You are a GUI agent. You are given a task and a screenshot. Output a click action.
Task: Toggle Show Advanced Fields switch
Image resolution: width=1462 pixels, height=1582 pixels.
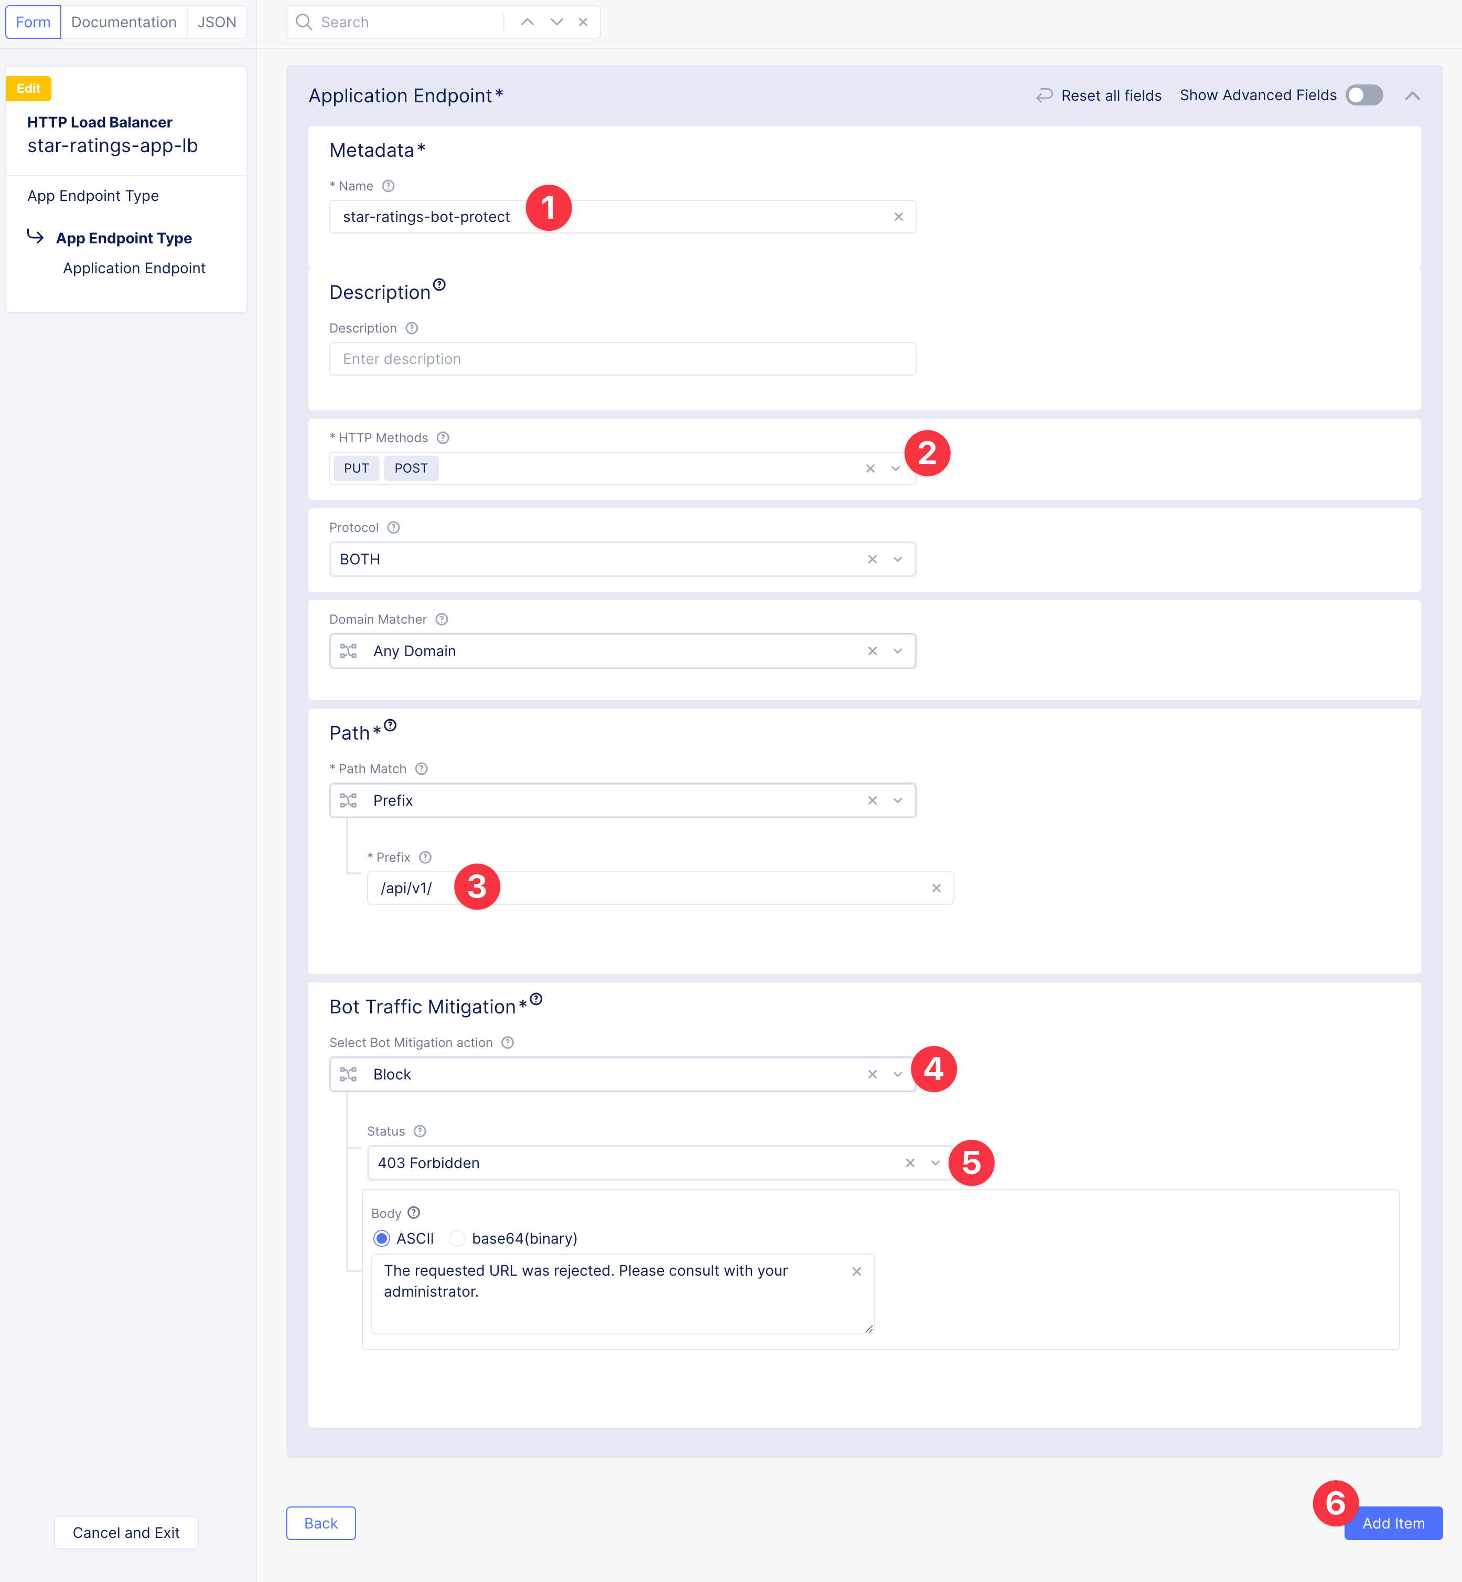point(1364,95)
